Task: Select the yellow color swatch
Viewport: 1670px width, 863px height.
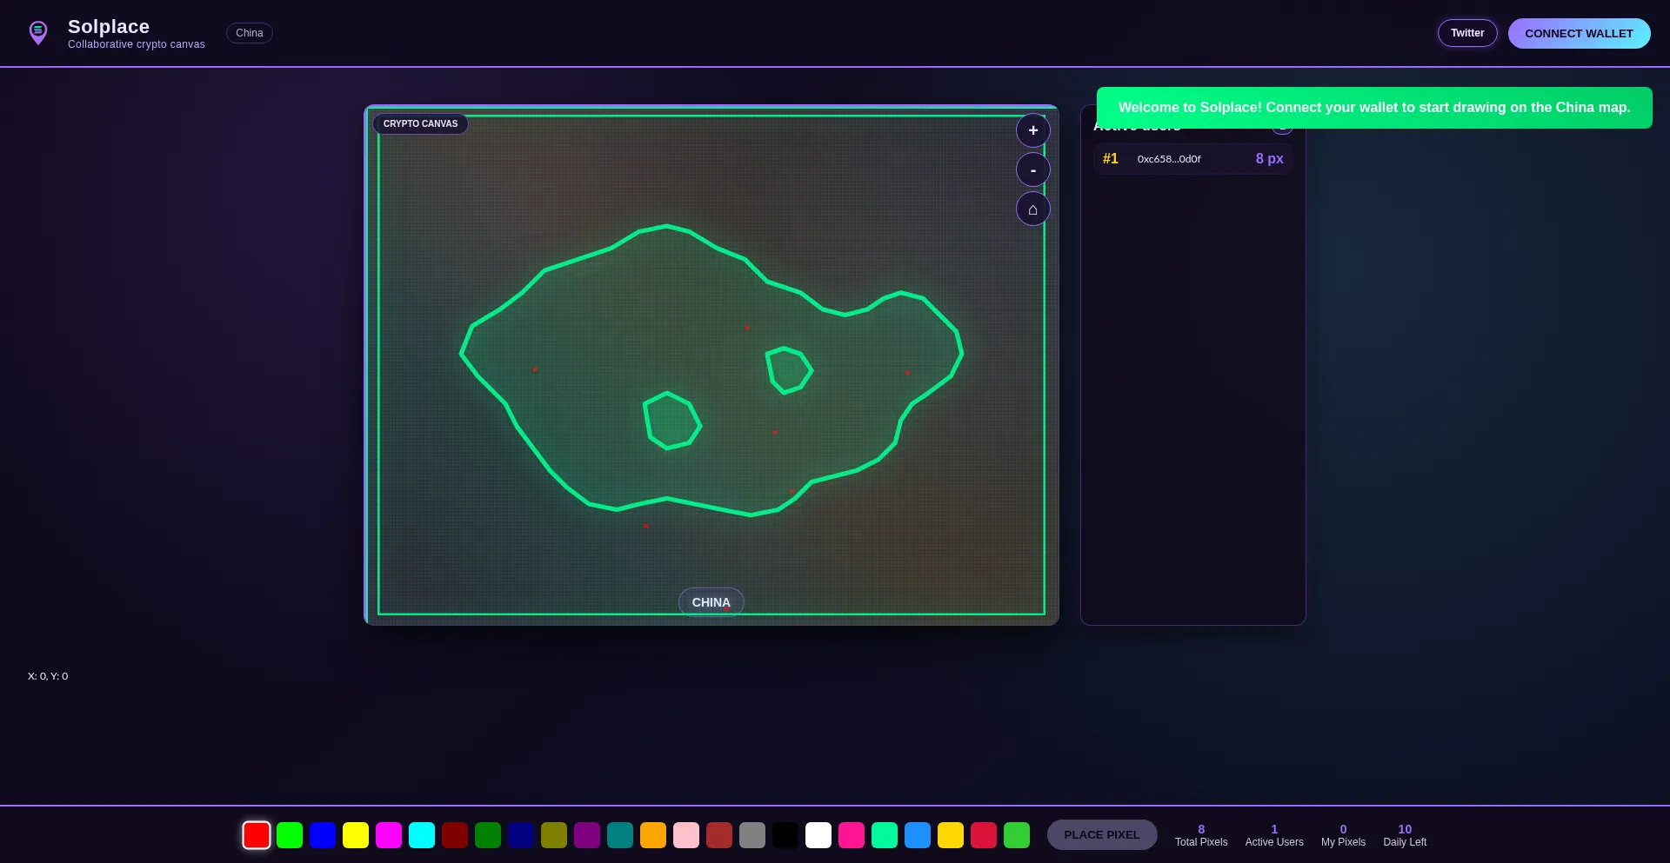Action: point(356,835)
